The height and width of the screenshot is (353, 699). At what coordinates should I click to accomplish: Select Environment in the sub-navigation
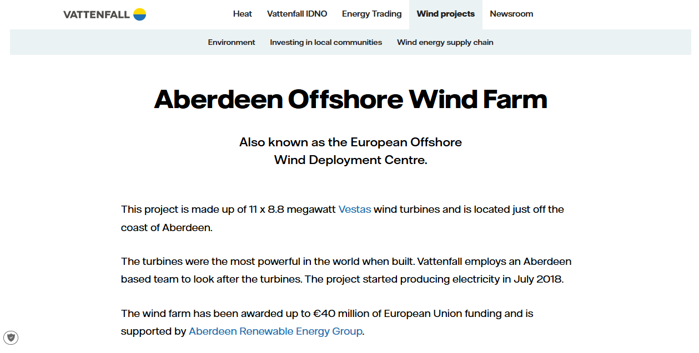click(232, 42)
